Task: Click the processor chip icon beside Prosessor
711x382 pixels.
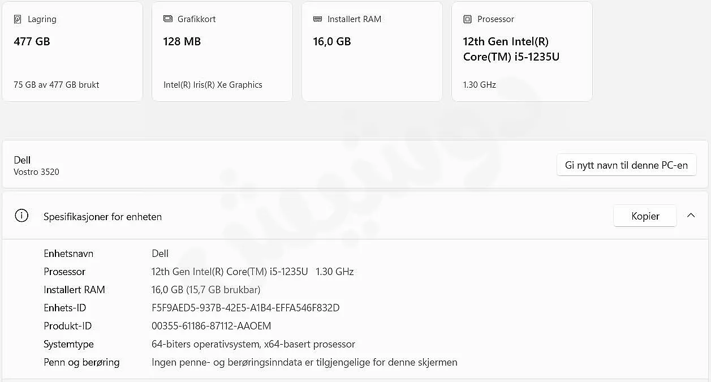Action: (x=467, y=19)
